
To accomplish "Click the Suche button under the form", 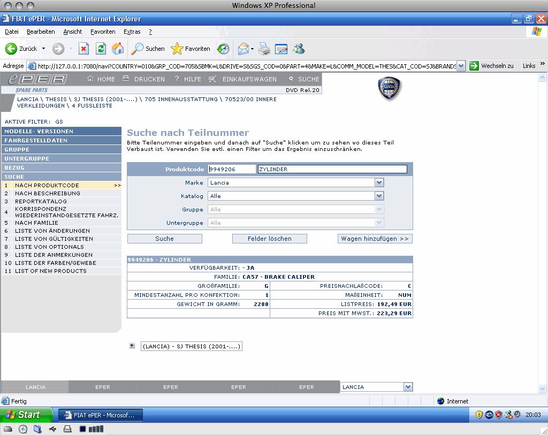I will pyautogui.click(x=165, y=239).
